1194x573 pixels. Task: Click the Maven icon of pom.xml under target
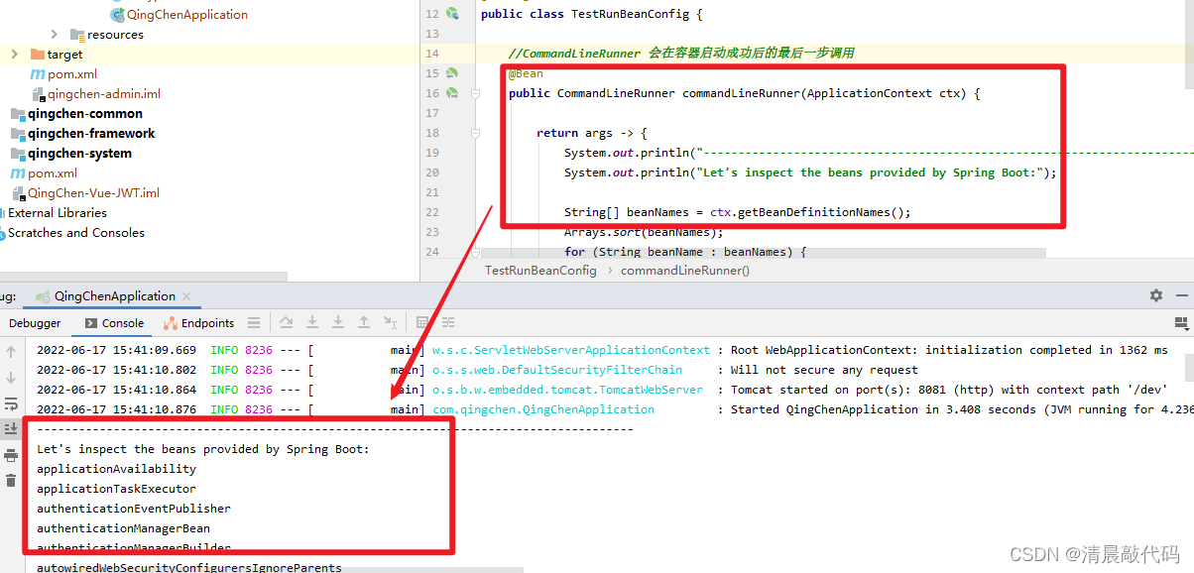click(x=38, y=74)
